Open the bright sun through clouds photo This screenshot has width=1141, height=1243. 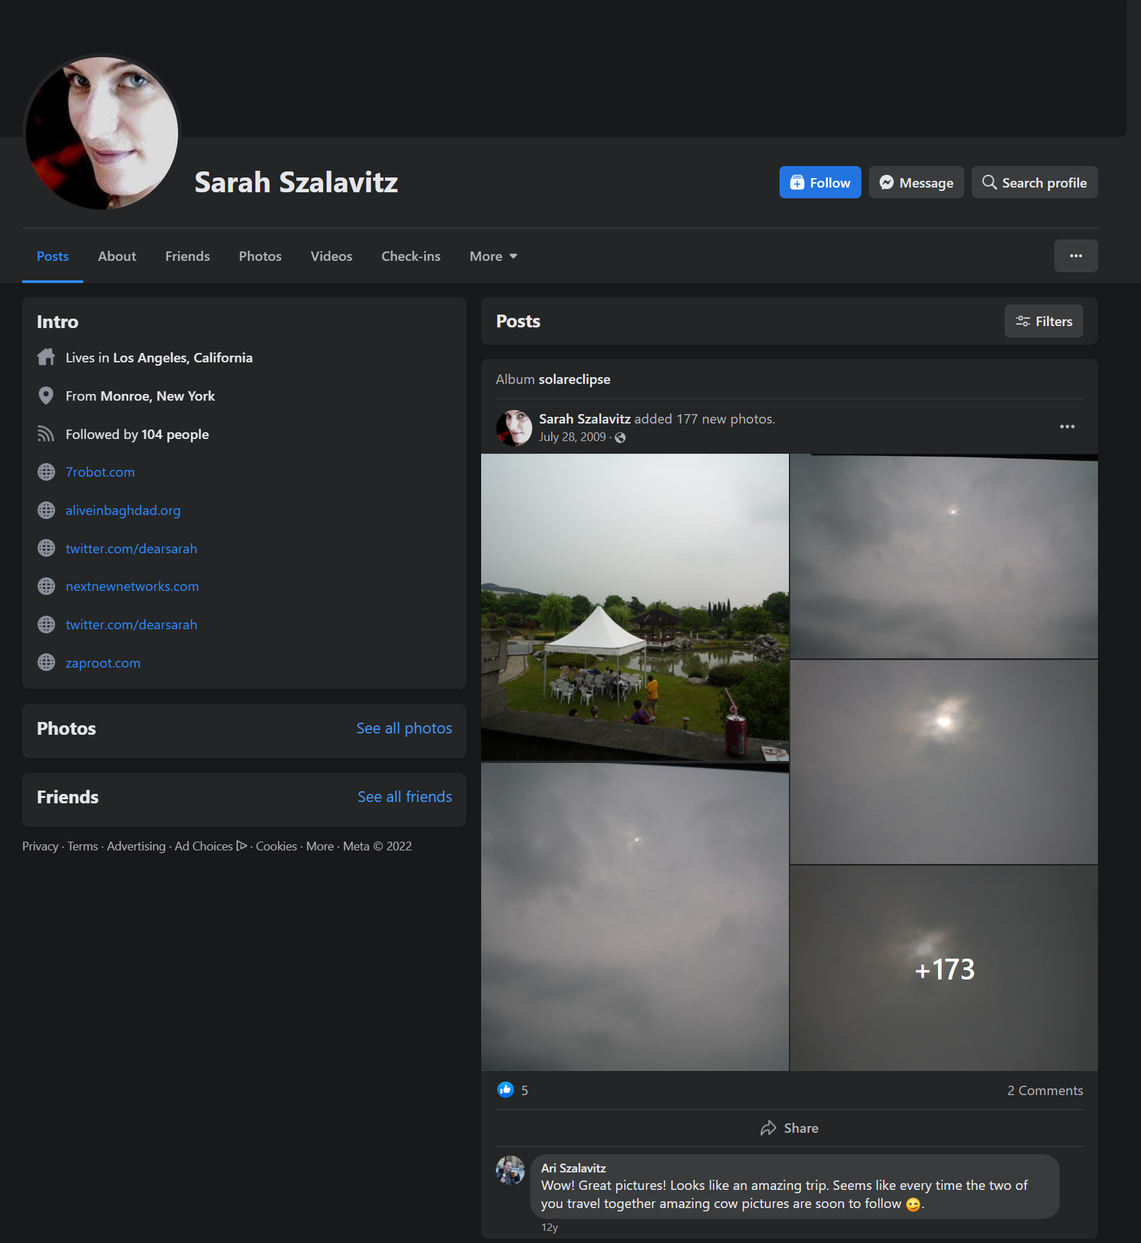943,762
